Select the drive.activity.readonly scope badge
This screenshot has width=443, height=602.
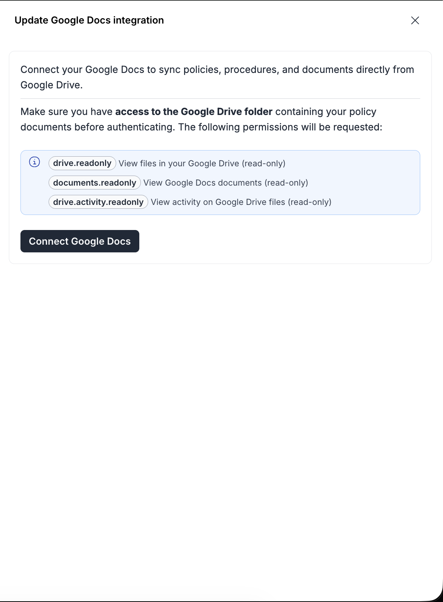tap(98, 202)
